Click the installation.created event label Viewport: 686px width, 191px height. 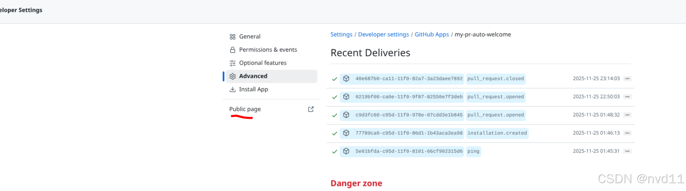point(497,133)
